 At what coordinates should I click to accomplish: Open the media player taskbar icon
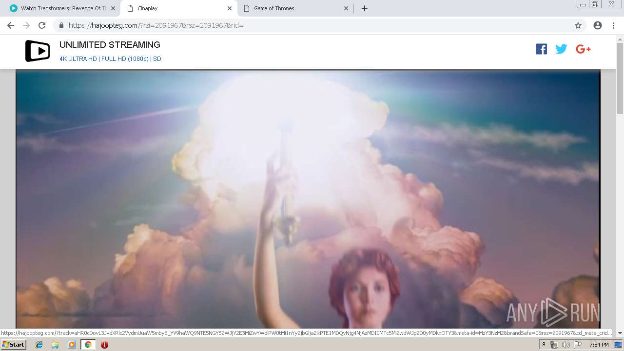72,345
